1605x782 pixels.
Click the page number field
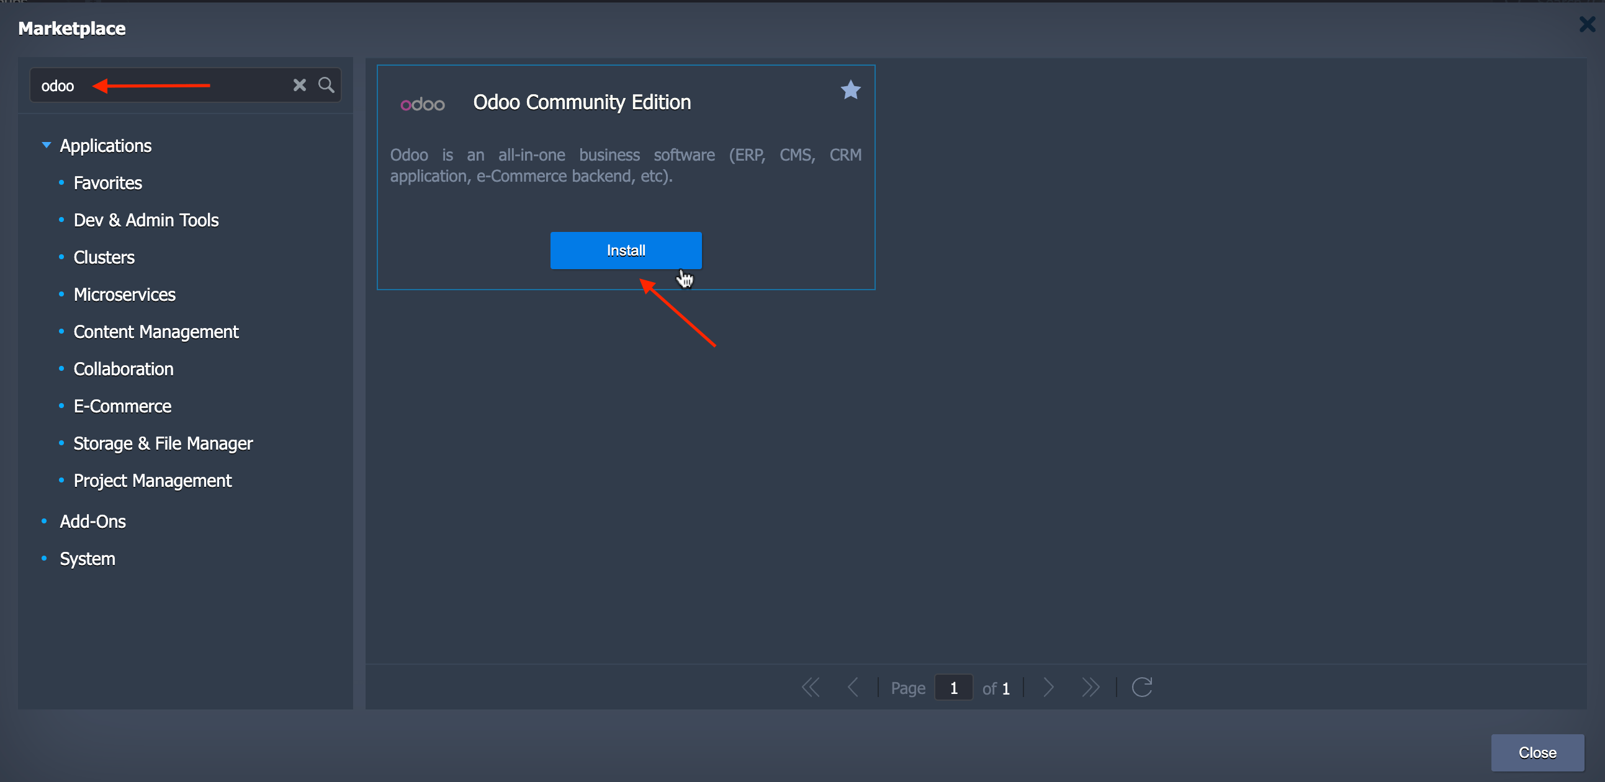click(953, 688)
